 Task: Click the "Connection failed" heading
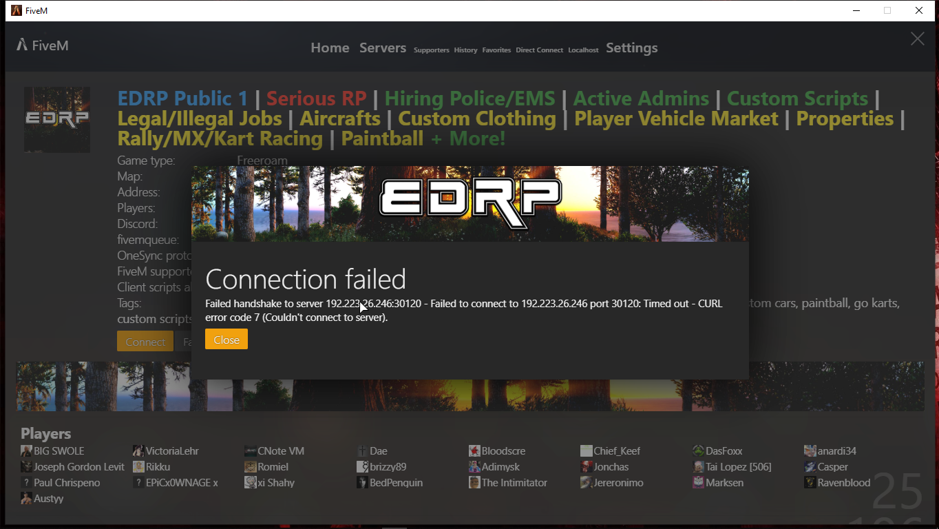pos(306,279)
